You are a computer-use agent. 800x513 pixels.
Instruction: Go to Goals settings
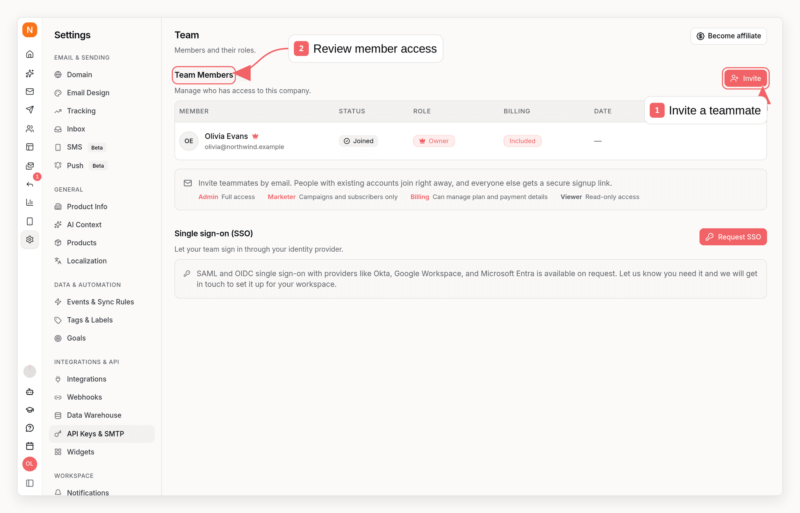(102, 338)
